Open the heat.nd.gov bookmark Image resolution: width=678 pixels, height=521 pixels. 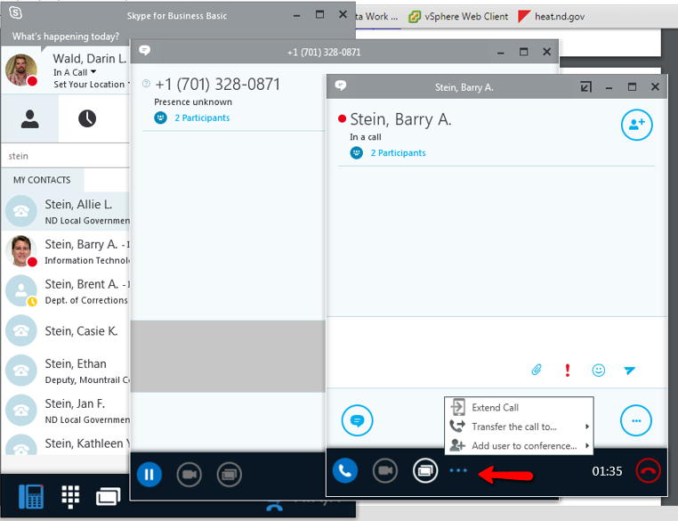tap(552, 16)
